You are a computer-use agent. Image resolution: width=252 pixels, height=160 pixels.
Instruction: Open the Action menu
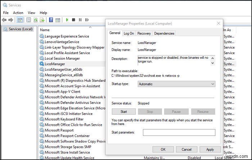click(18, 13)
